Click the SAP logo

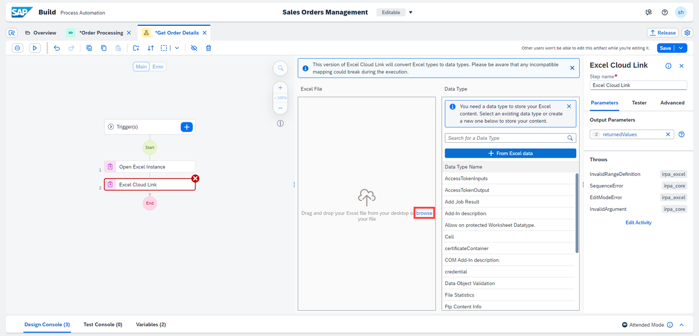(x=22, y=12)
